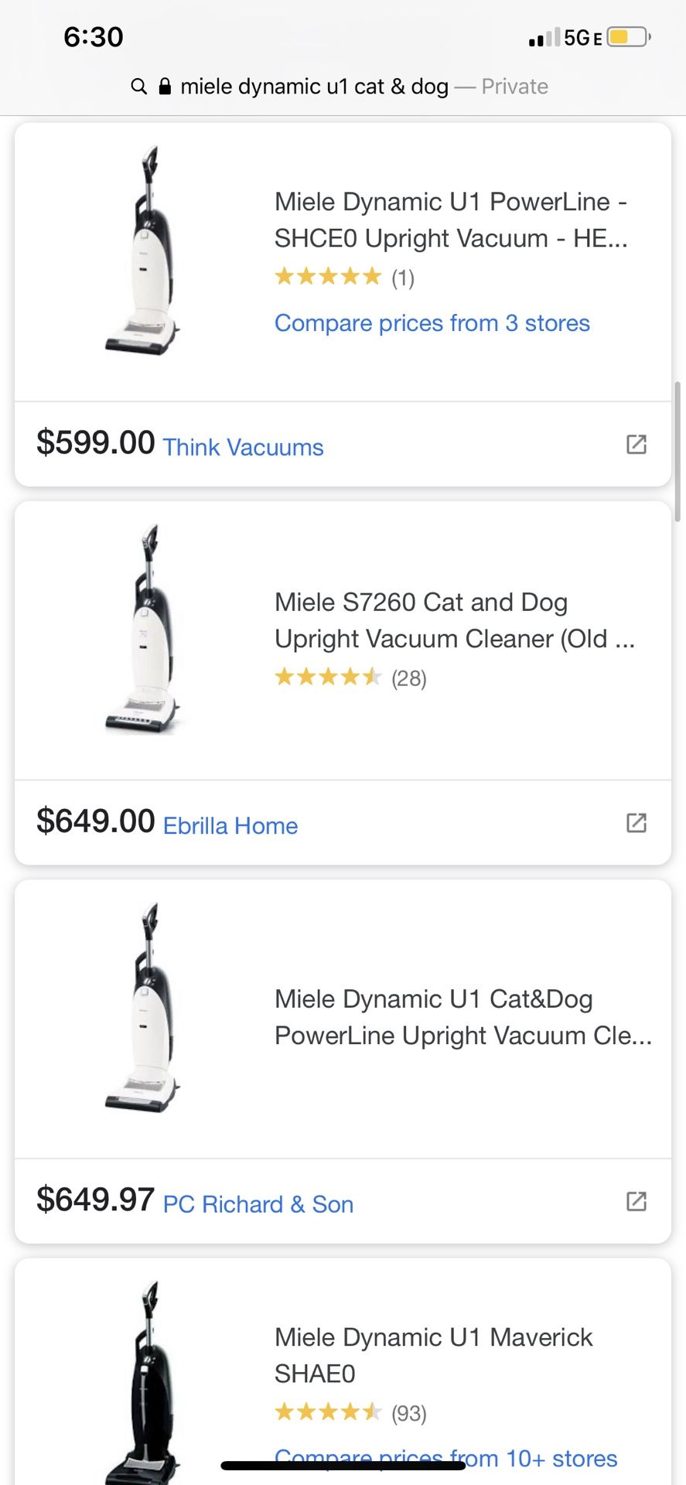
Task: Open the Think Vacuums store link
Action: (x=243, y=447)
